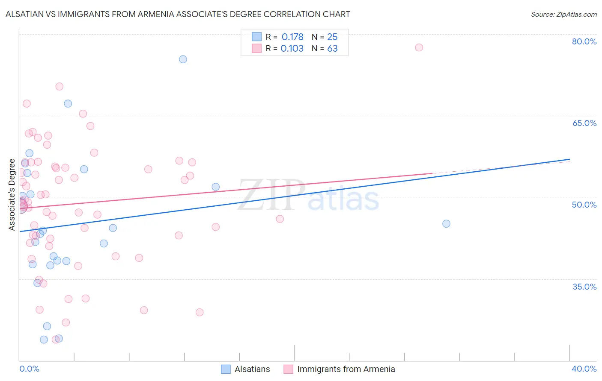Click the Associate's Degree axis title
This screenshot has width=602, height=381.
click(12, 195)
